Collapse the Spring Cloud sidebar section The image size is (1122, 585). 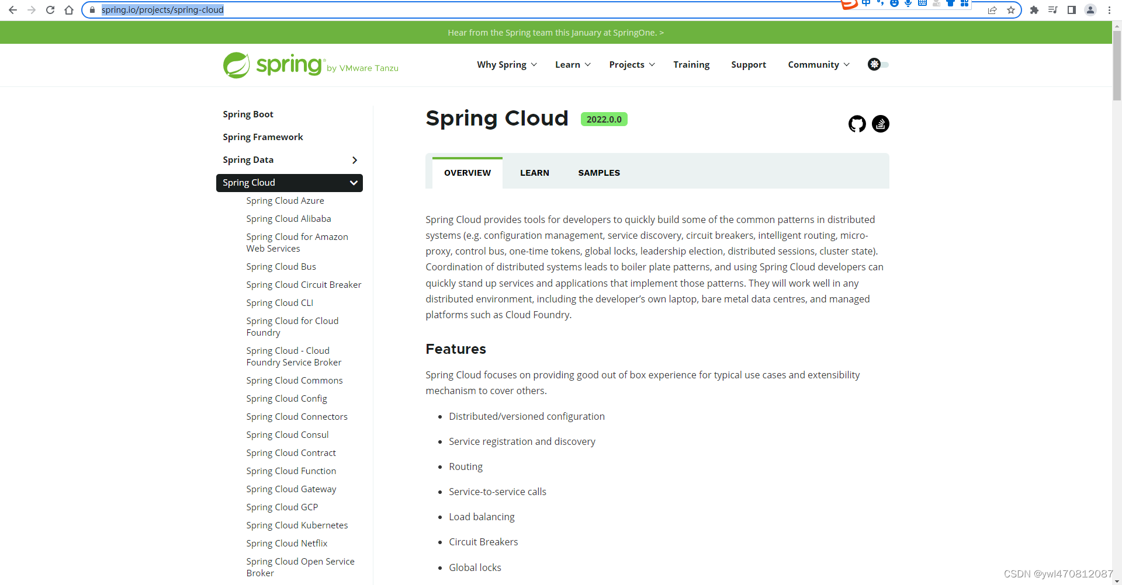[x=354, y=183]
